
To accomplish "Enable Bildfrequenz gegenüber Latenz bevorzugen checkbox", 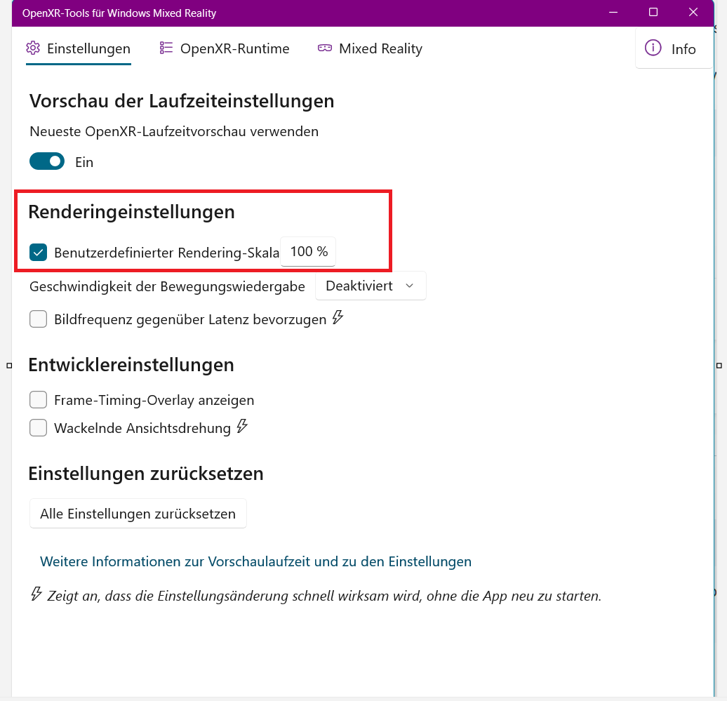I will [x=38, y=319].
